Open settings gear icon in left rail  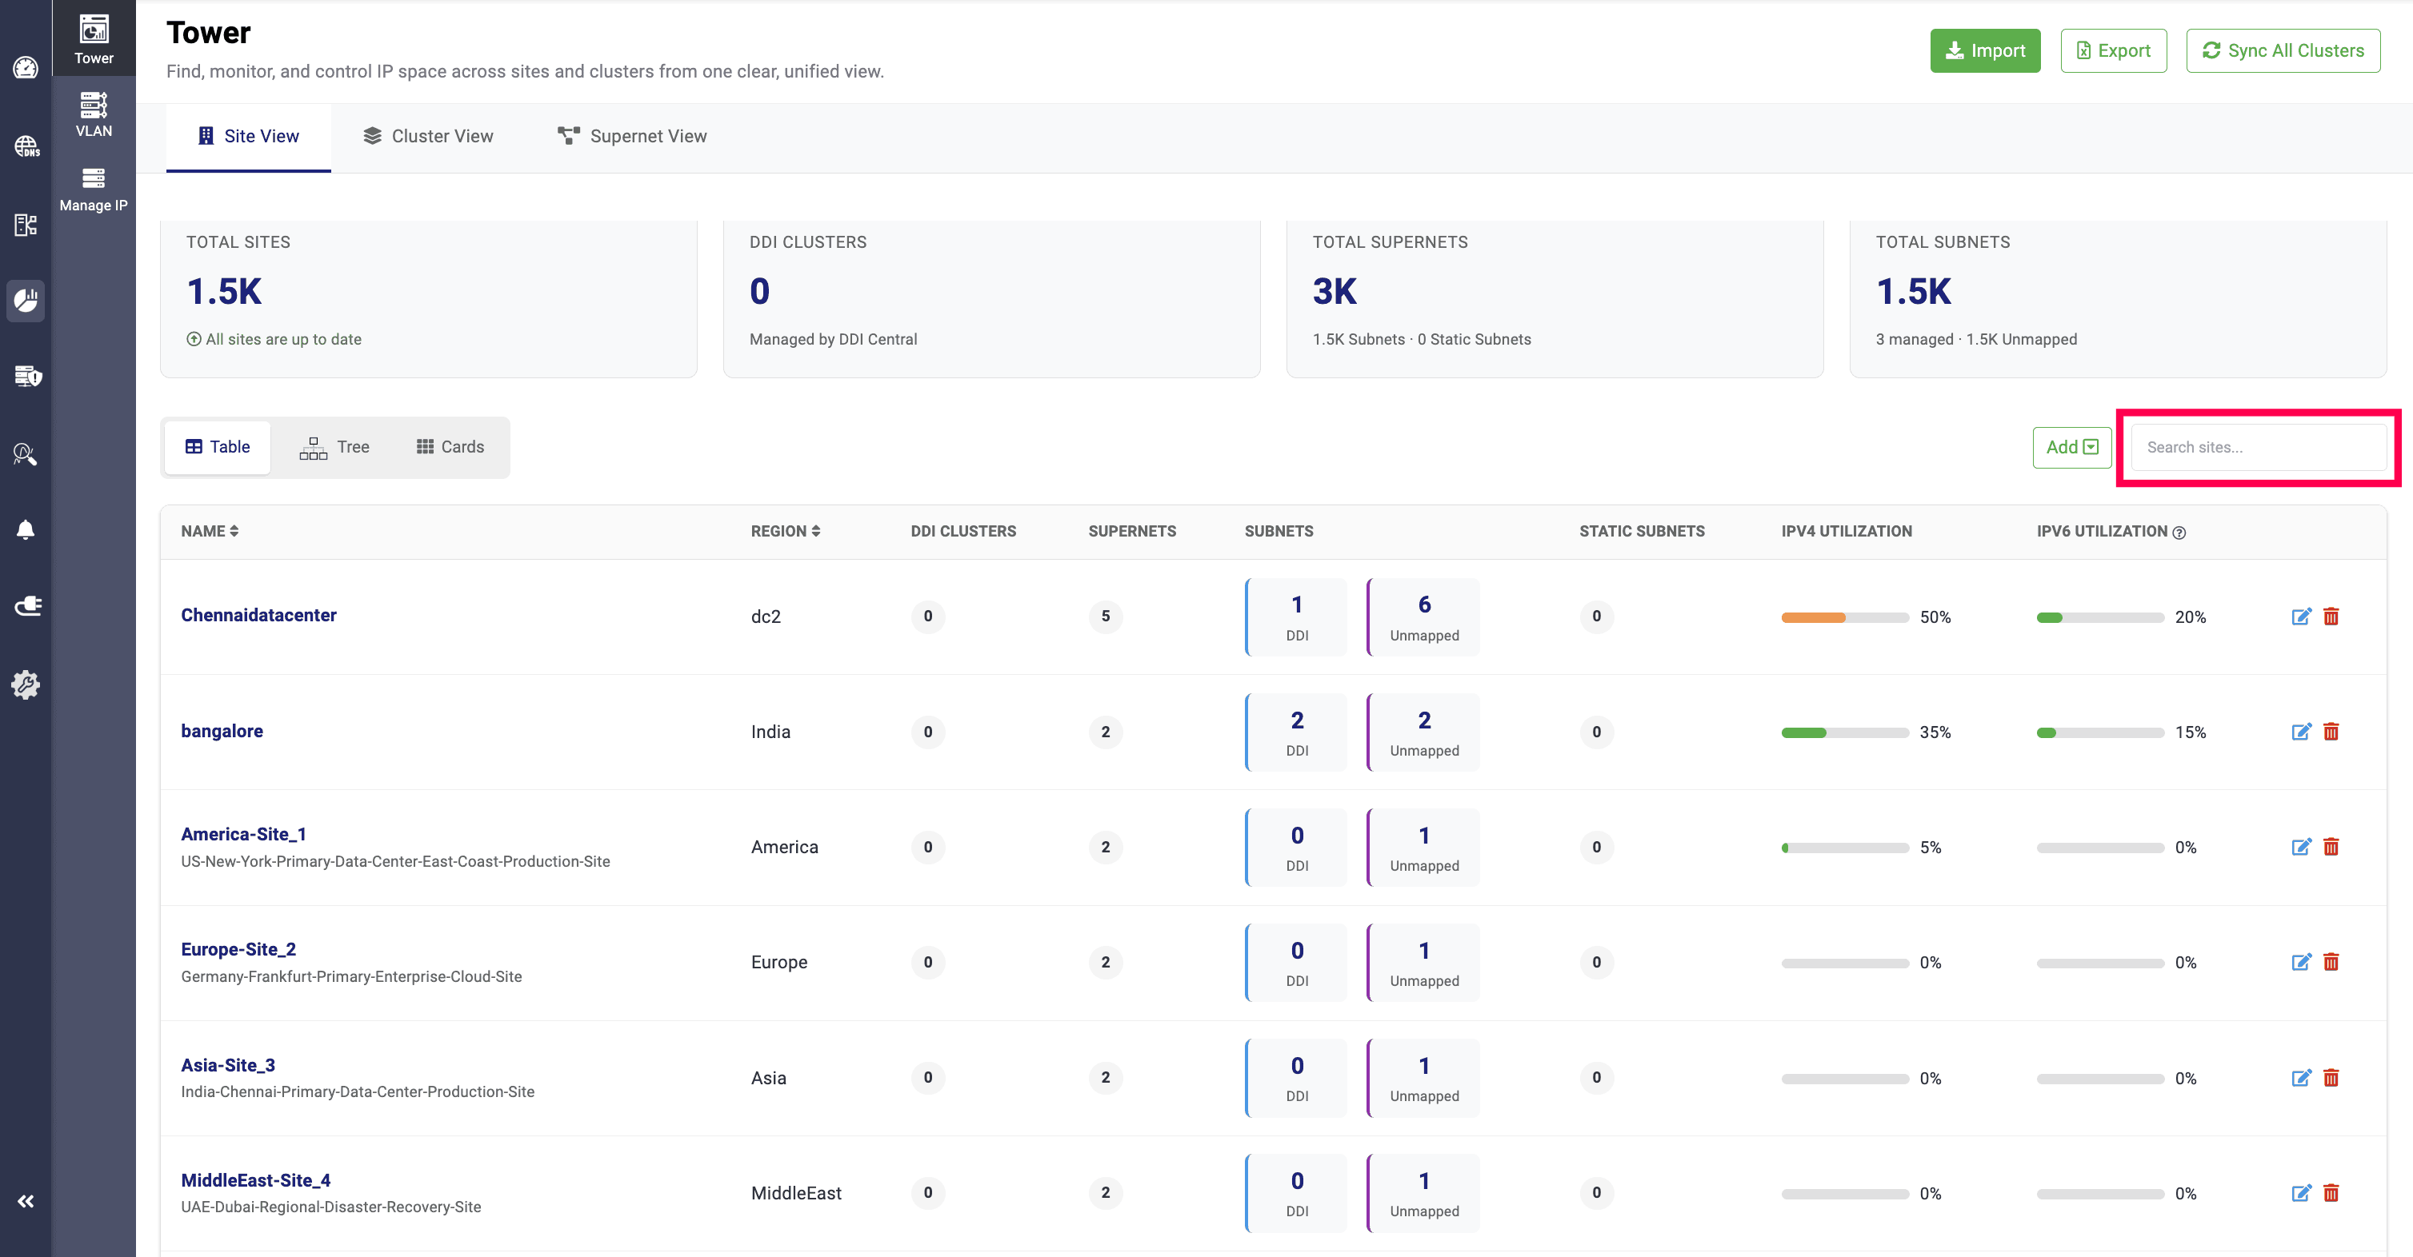coord(26,684)
